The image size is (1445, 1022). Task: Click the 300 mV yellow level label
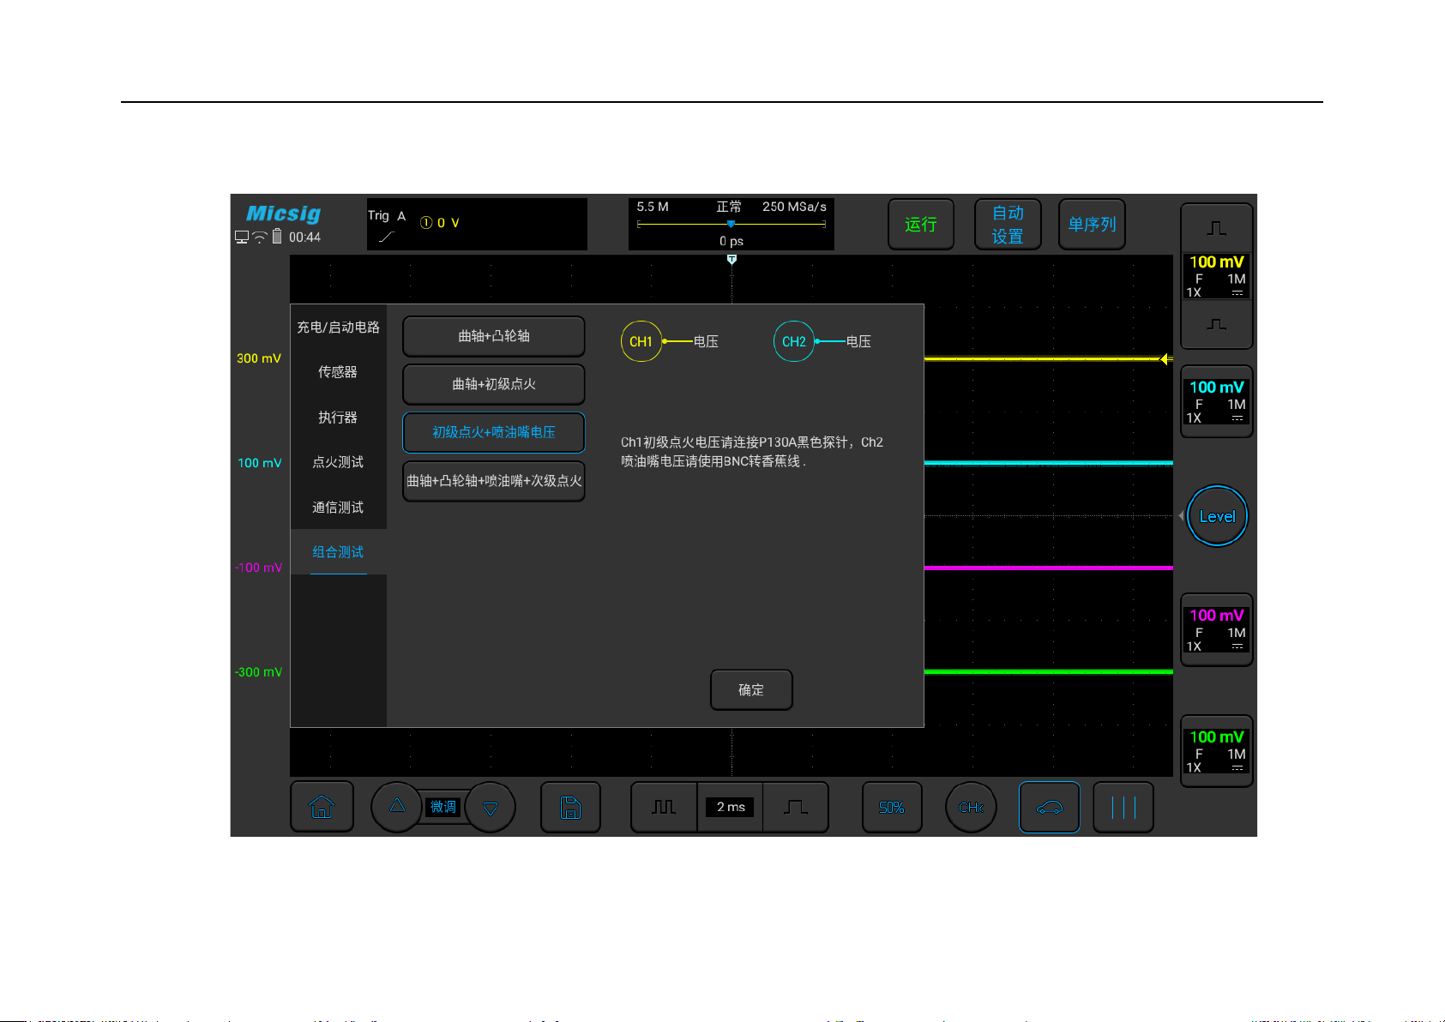point(259,358)
